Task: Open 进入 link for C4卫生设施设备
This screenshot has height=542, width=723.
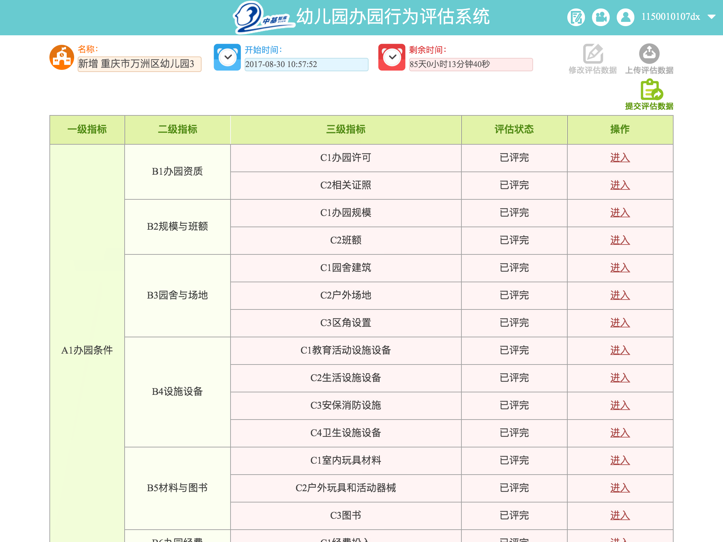Action: click(620, 433)
